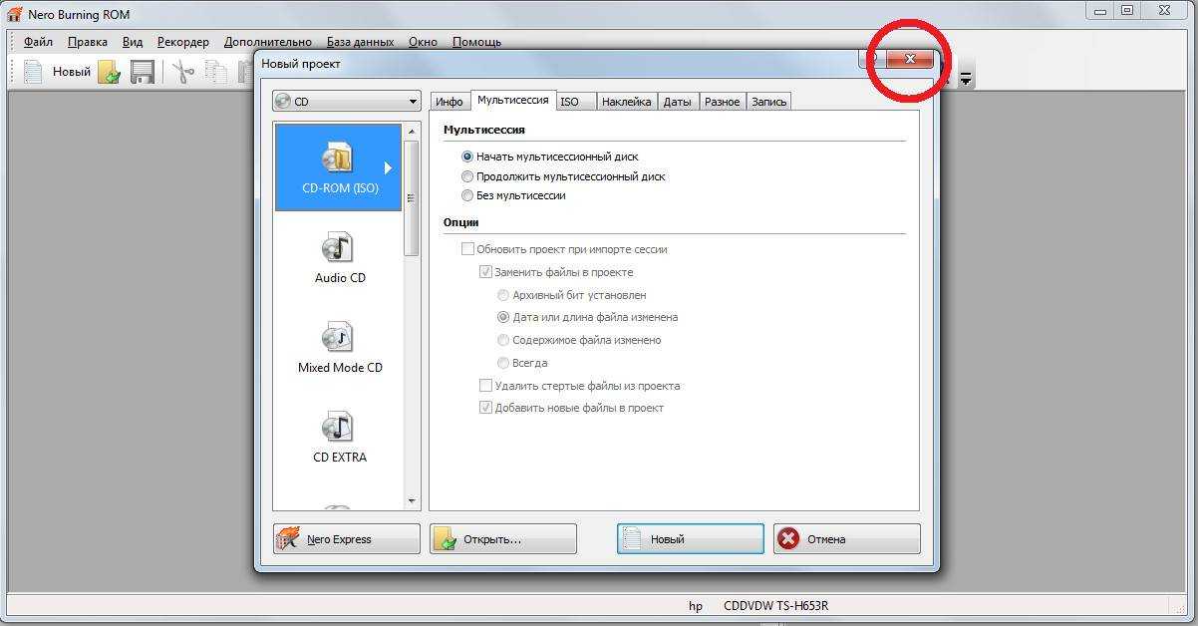Click the disc type list scrollbar thumb
Screen dimensions: 1198x626
click(411, 197)
